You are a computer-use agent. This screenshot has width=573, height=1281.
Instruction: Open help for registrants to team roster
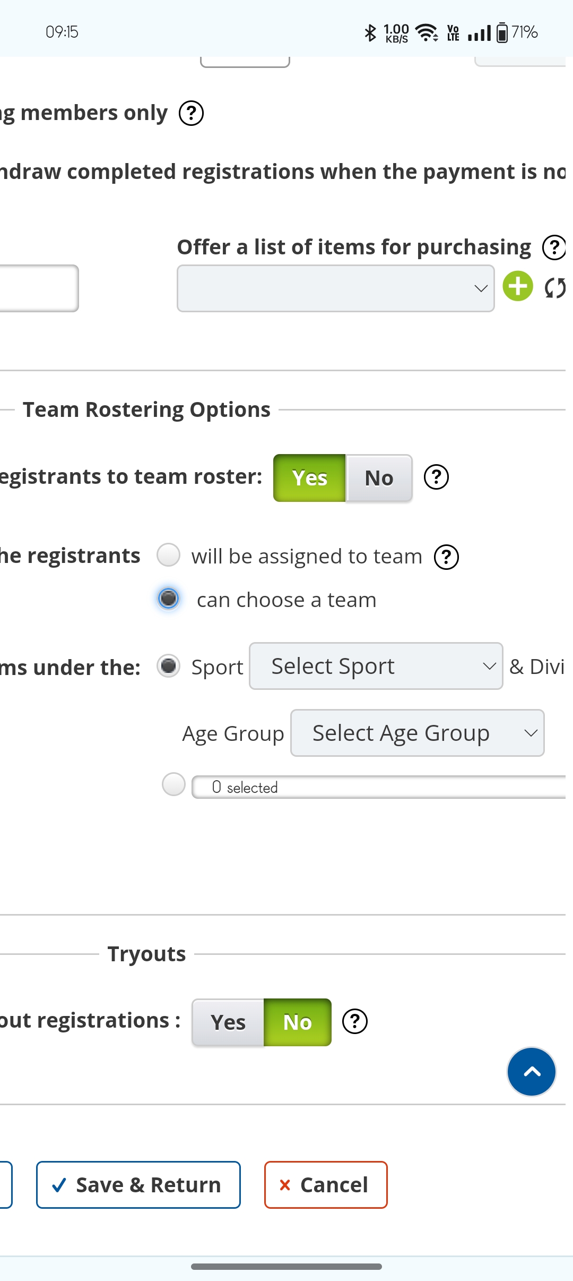436,477
